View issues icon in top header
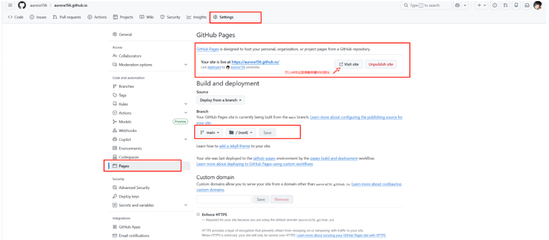This screenshot has width=549, height=240. [494, 5]
